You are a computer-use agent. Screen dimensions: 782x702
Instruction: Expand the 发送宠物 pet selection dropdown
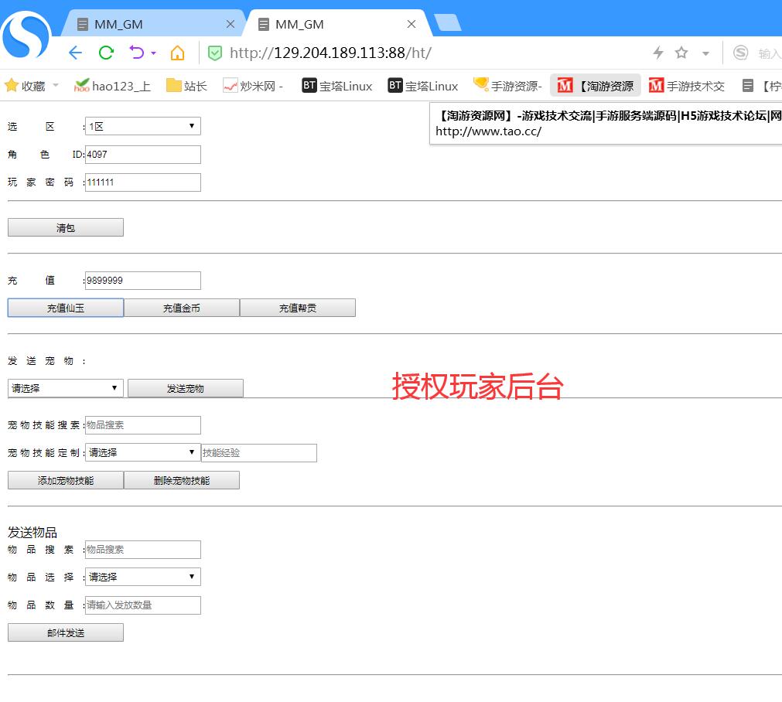tap(65, 388)
